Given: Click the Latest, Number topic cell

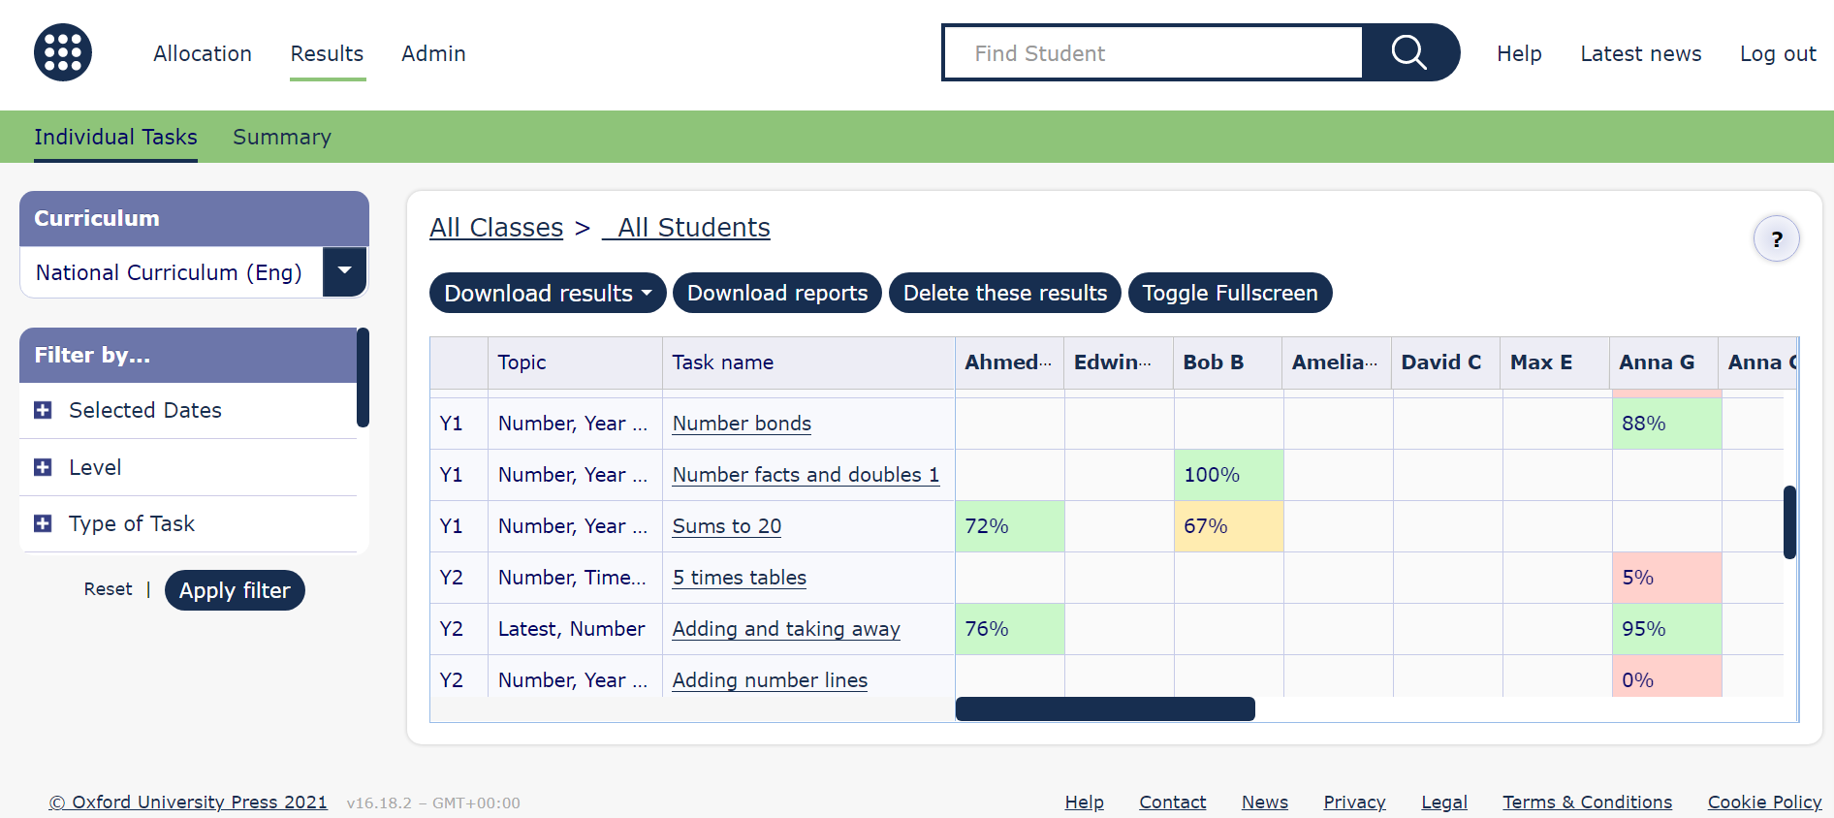Looking at the screenshot, I should point(575,629).
